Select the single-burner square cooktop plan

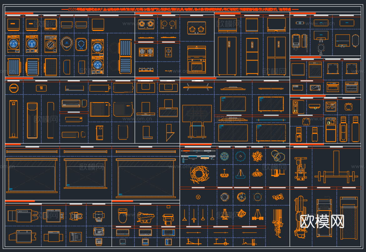pyautogui.click(x=168, y=52)
